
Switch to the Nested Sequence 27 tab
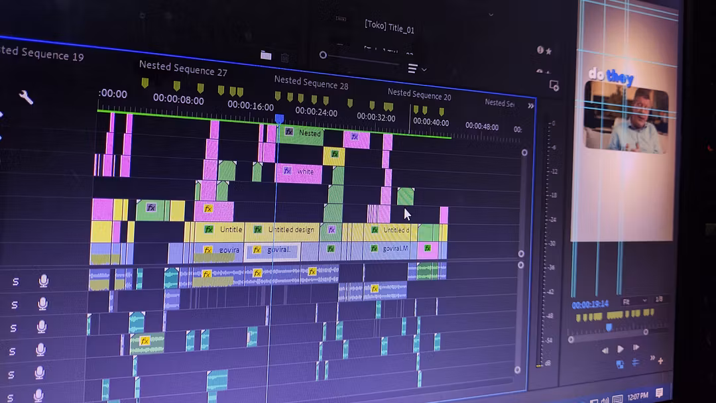tap(183, 68)
